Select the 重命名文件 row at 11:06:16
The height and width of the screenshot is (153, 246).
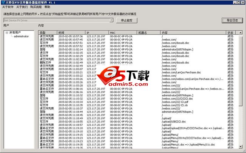139,89
